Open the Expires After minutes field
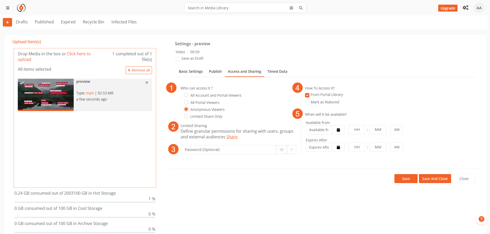Viewport: 490px width, 234px height. coord(378,147)
